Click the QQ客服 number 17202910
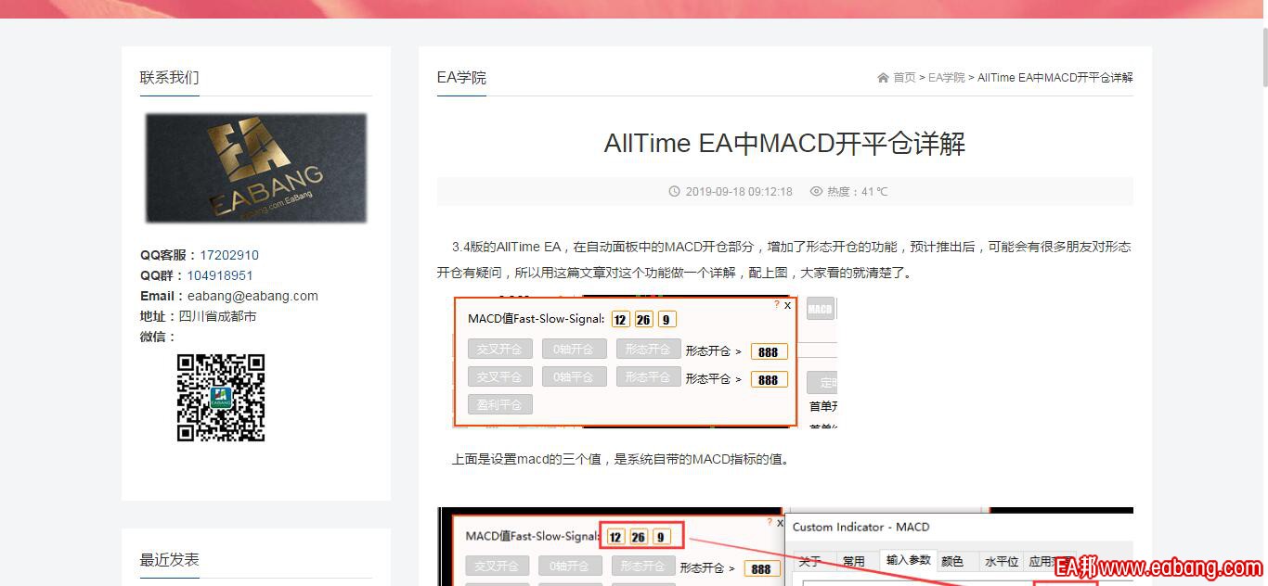 [229, 255]
